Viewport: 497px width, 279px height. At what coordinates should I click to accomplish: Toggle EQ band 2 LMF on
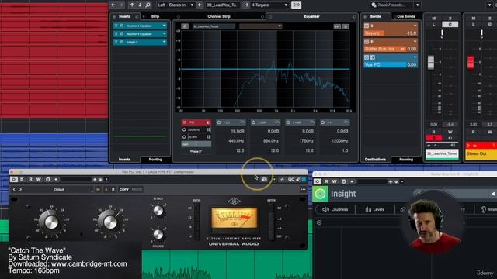coord(253,122)
